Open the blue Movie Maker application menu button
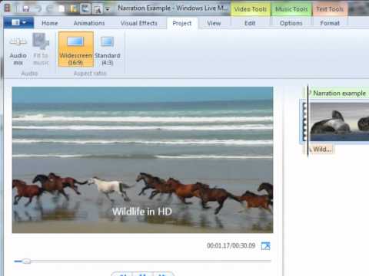Image resolution: width=369 pixels, height=276 pixels. pyautogui.click(x=18, y=23)
